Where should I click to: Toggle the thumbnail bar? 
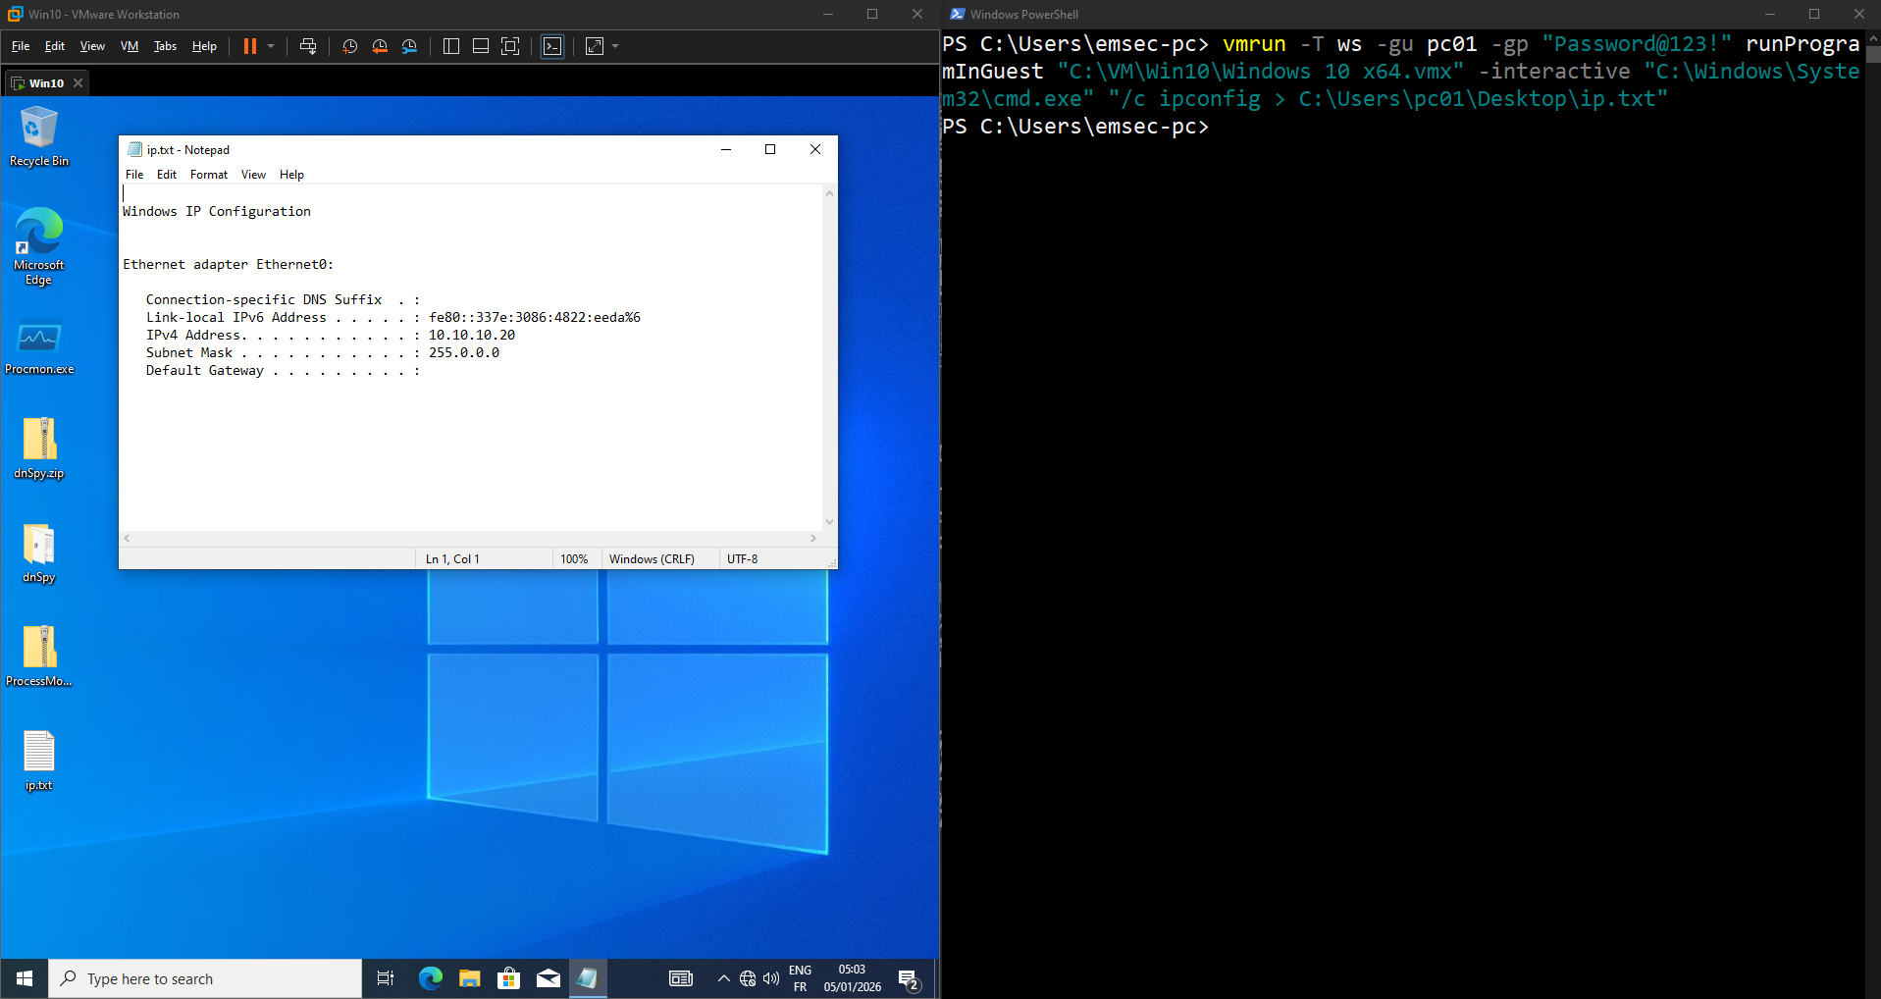tap(480, 46)
